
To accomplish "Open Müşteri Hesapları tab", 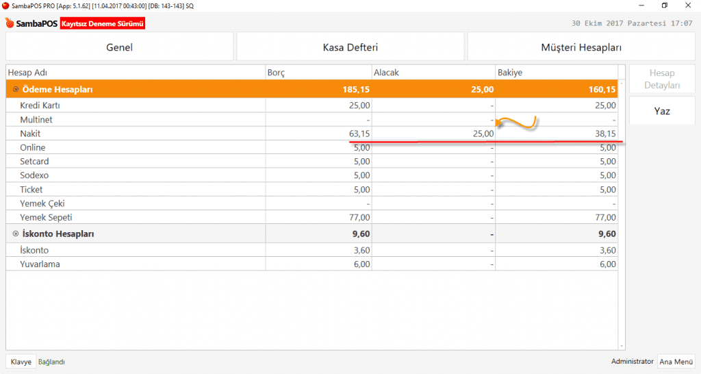I will (581, 47).
